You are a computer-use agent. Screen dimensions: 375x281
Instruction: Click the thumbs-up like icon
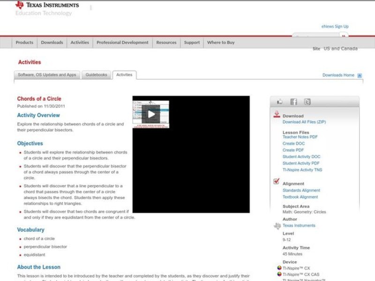[280, 102]
